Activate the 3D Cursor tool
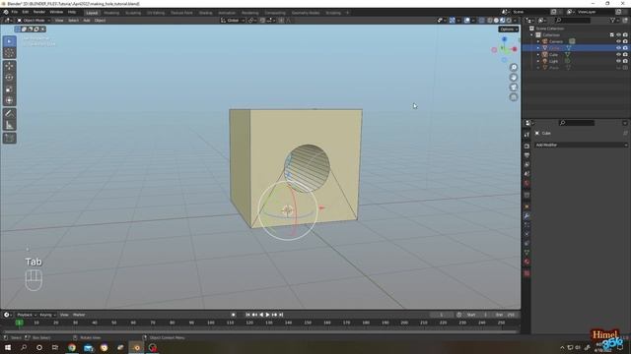This screenshot has width=631, height=354. (x=10, y=53)
